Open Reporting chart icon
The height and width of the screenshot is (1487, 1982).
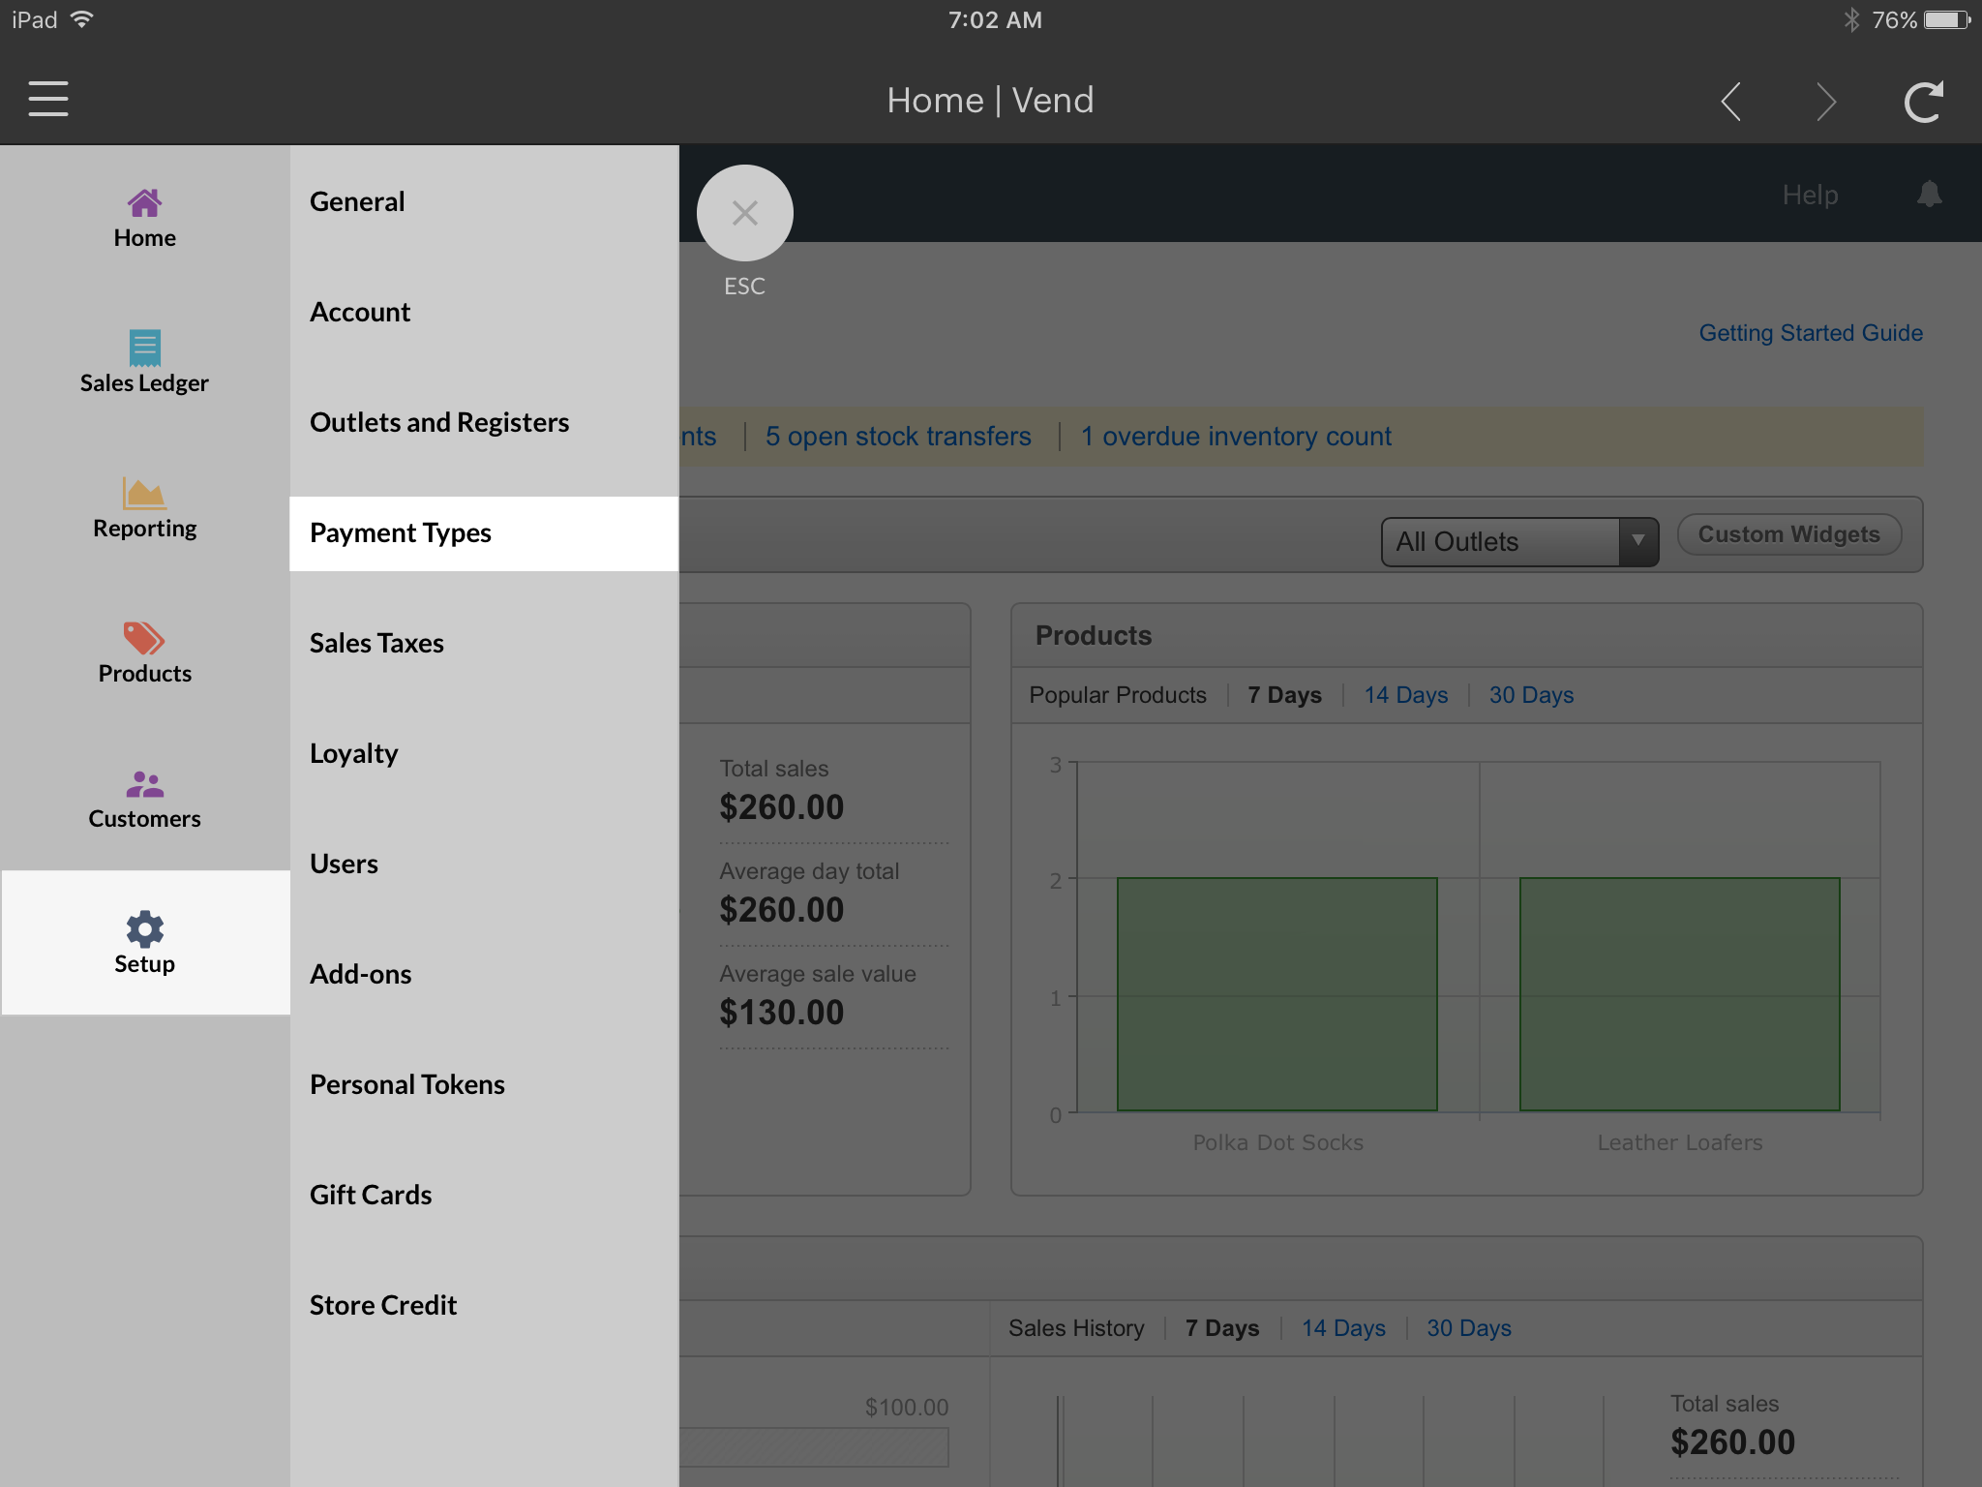(144, 494)
